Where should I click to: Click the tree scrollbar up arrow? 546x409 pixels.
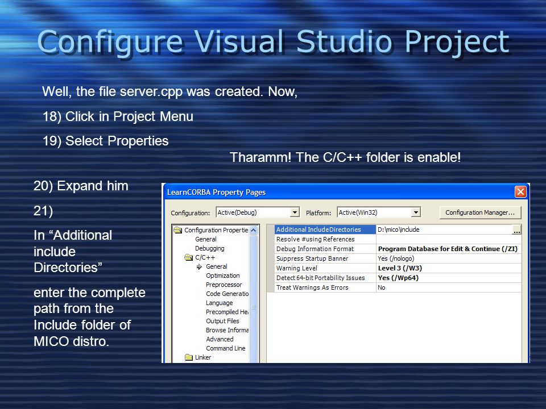[254, 230]
